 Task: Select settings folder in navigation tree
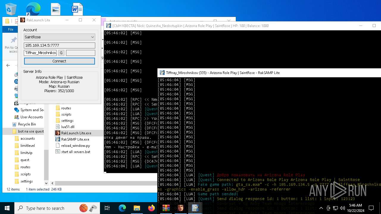[24, 181]
